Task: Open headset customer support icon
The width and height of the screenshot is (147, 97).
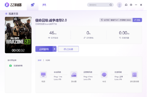Action: [x=126, y=5]
